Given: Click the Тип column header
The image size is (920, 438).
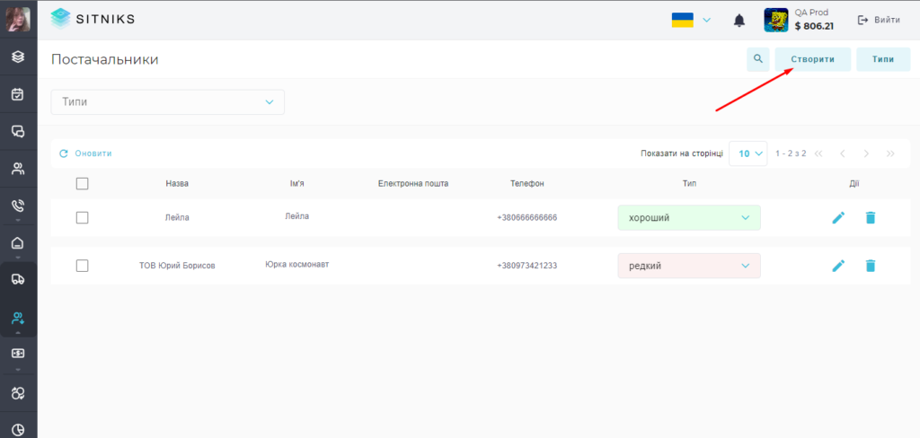Looking at the screenshot, I should (x=689, y=183).
